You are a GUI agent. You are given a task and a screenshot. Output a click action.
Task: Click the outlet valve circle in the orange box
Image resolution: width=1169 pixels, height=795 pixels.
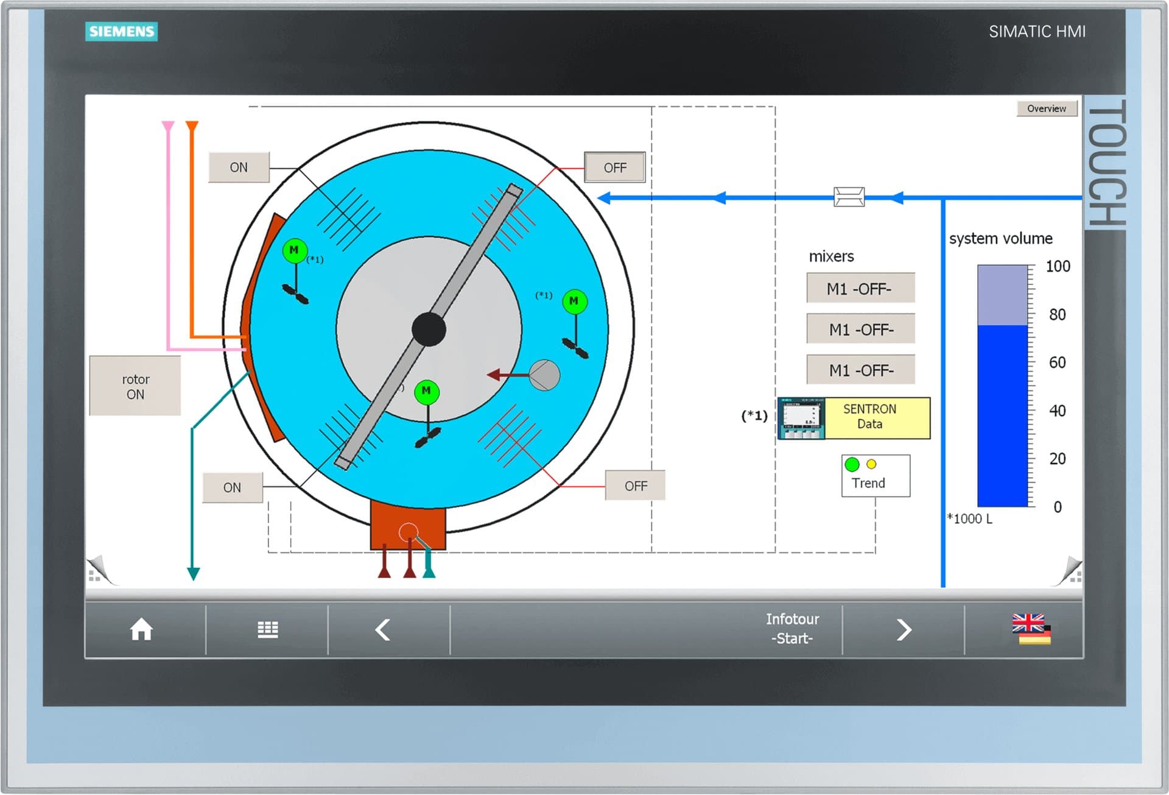click(x=409, y=532)
